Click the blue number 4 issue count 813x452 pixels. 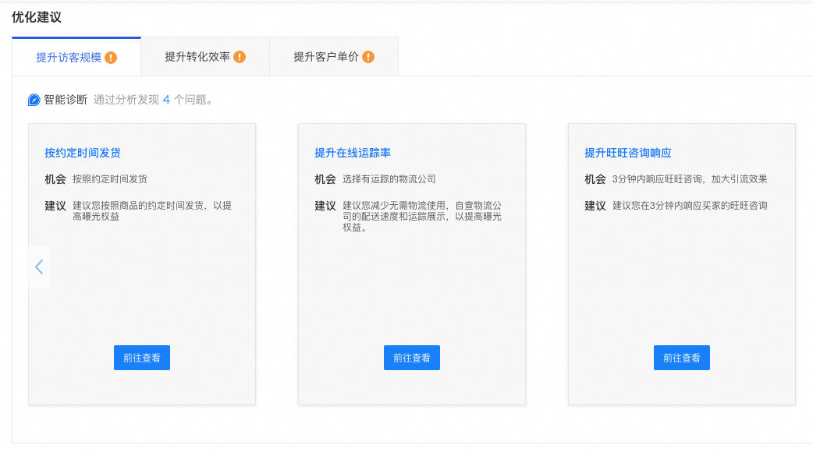click(166, 100)
